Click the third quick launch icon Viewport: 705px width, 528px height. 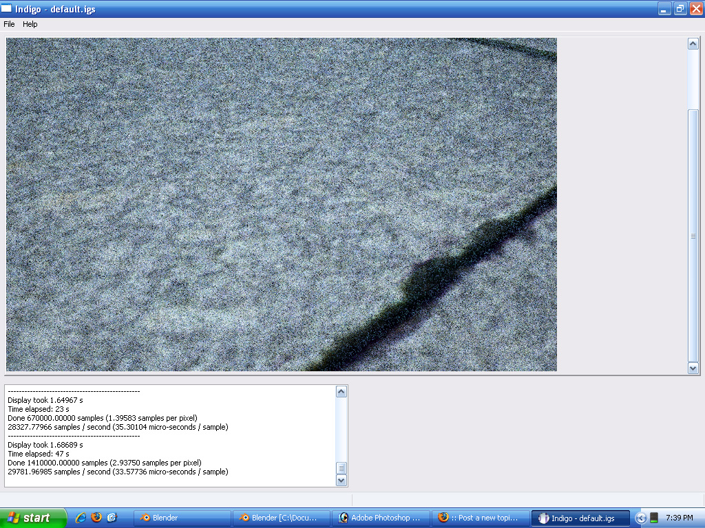[112, 518]
